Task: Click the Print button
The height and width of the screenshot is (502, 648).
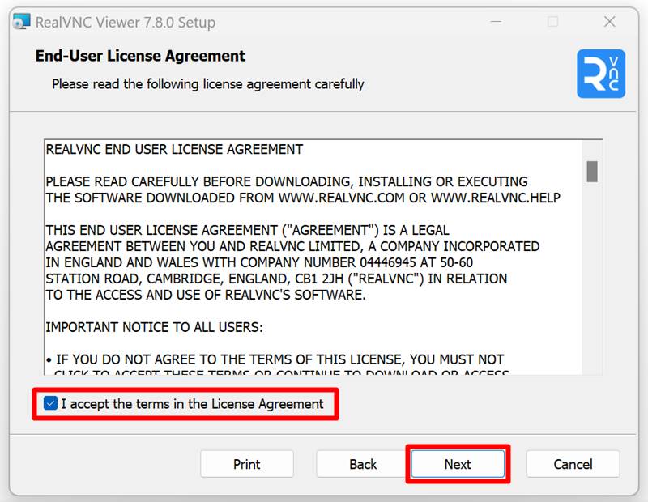Action: point(247,464)
